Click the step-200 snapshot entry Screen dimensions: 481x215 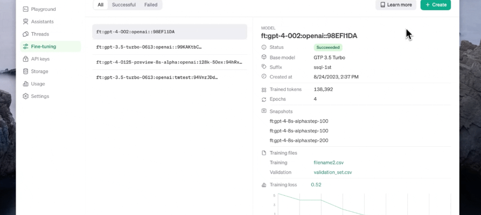pyautogui.click(x=299, y=141)
